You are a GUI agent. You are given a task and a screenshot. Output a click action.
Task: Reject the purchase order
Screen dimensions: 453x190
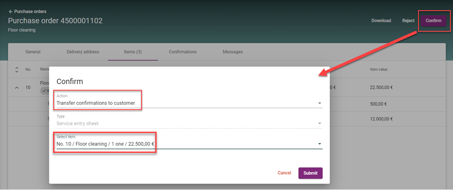coord(408,21)
